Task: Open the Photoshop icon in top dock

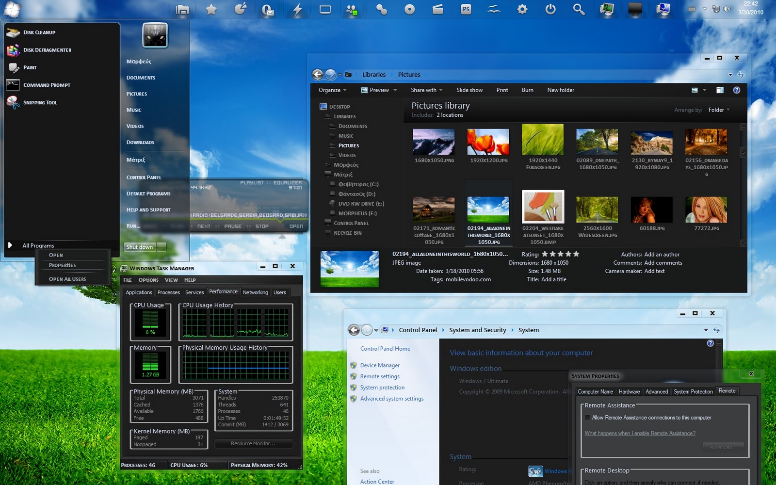Action: pos(466,9)
